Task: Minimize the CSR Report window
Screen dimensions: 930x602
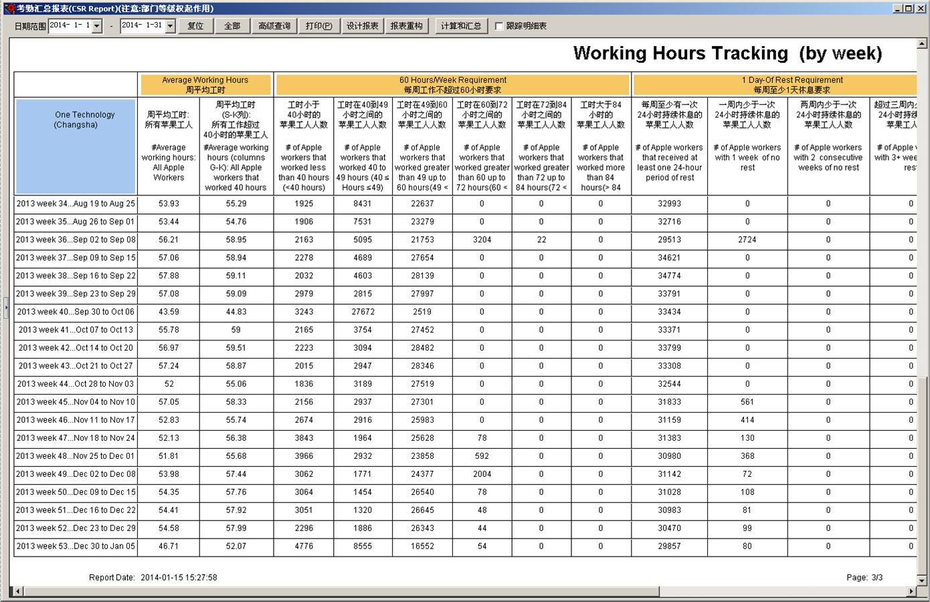Action: coord(897,8)
